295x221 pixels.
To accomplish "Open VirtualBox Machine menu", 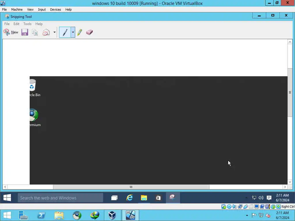I will (x=17, y=9).
